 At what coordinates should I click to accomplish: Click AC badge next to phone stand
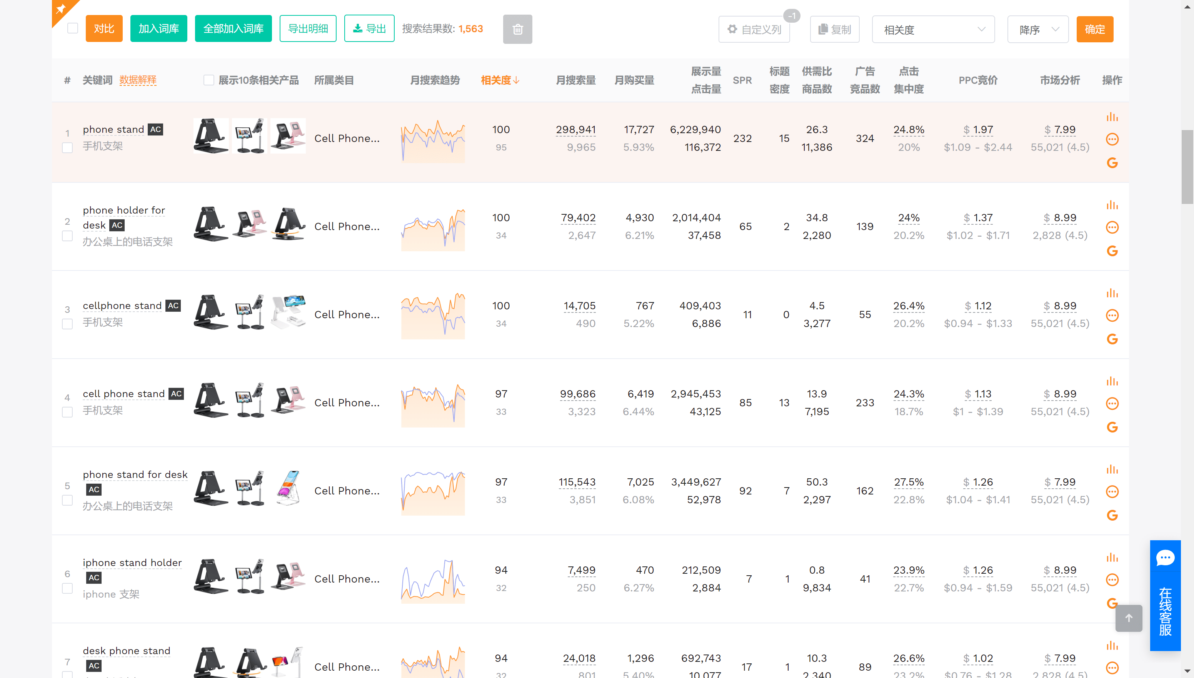[x=155, y=129]
